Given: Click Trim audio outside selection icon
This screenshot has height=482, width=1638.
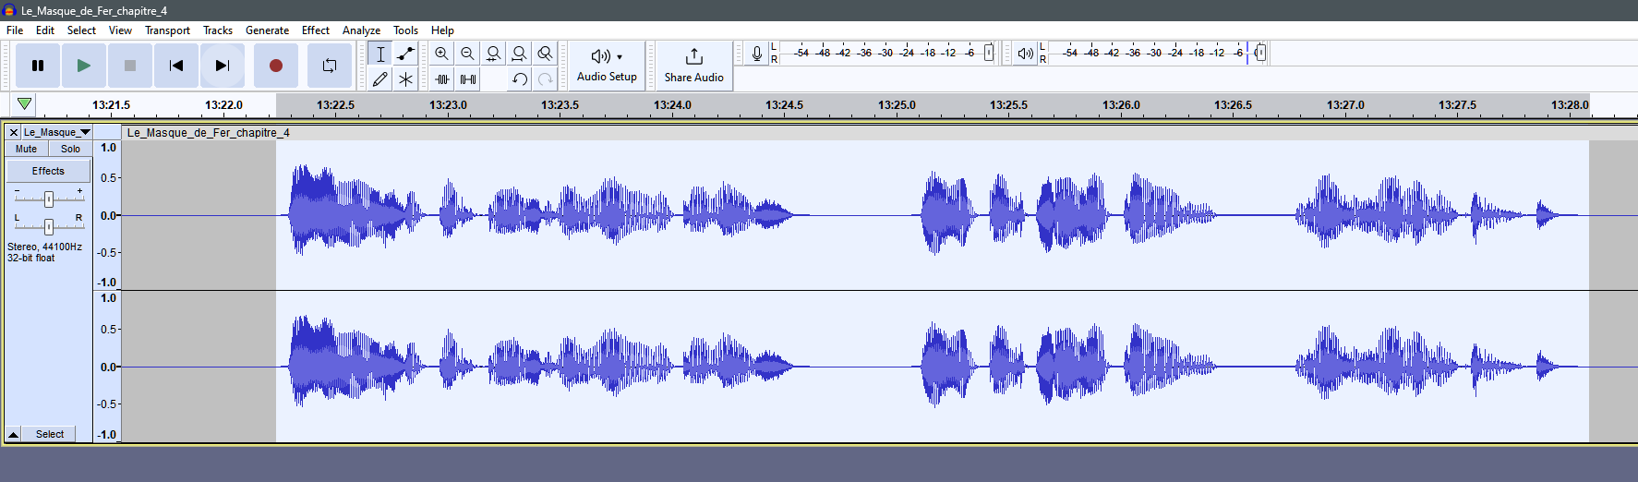Looking at the screenshot, I should [442, 79].
